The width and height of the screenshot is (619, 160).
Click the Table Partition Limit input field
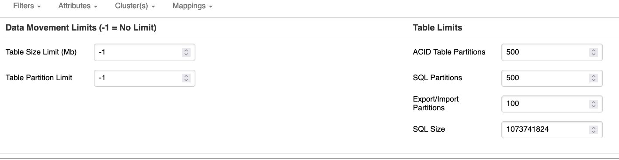click(x=145, y=78)
